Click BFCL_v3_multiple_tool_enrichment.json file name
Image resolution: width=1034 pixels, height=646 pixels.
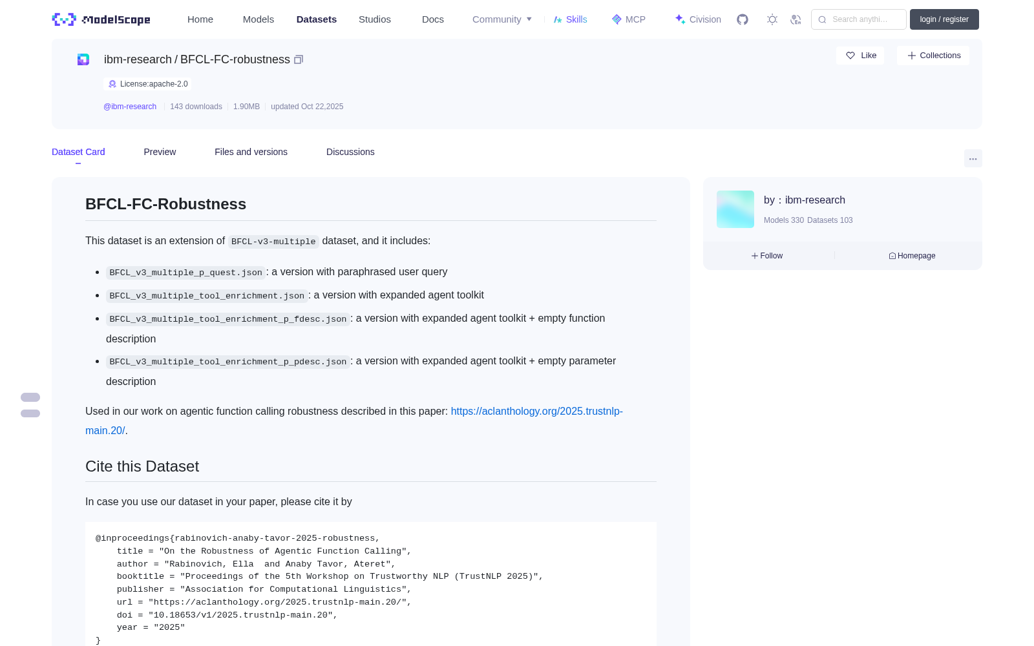(x=207, y=296)
